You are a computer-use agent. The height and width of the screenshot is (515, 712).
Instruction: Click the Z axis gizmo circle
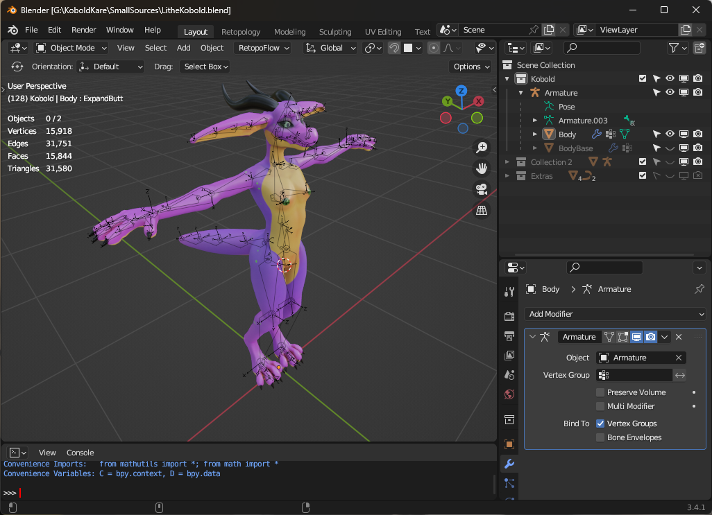461,91
